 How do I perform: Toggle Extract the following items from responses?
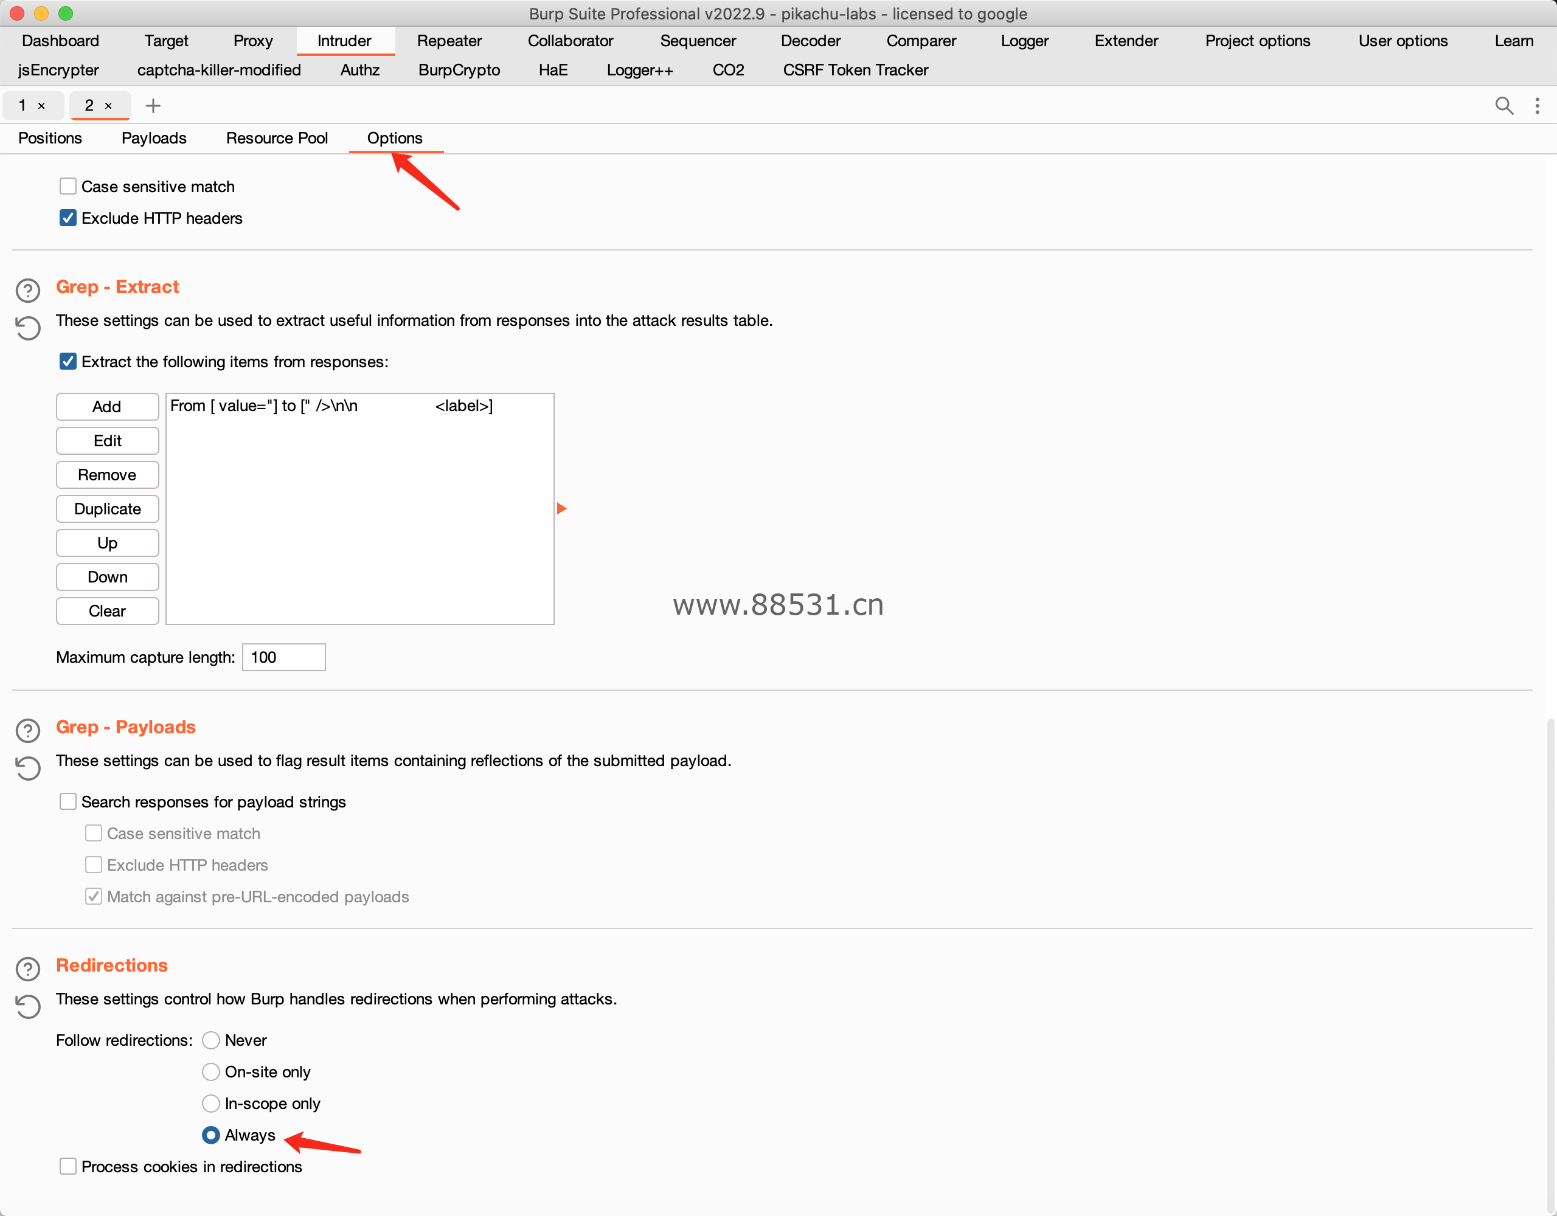click(x=68, y=361)
